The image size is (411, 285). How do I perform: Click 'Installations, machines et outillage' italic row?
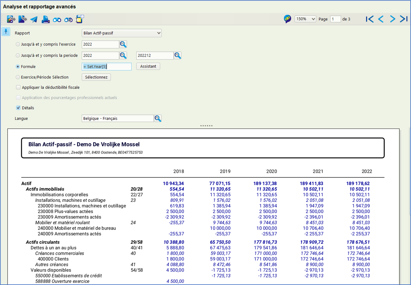click(70, 200)
